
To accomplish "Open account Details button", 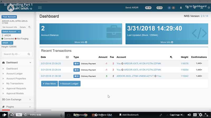I will (23, 27).
